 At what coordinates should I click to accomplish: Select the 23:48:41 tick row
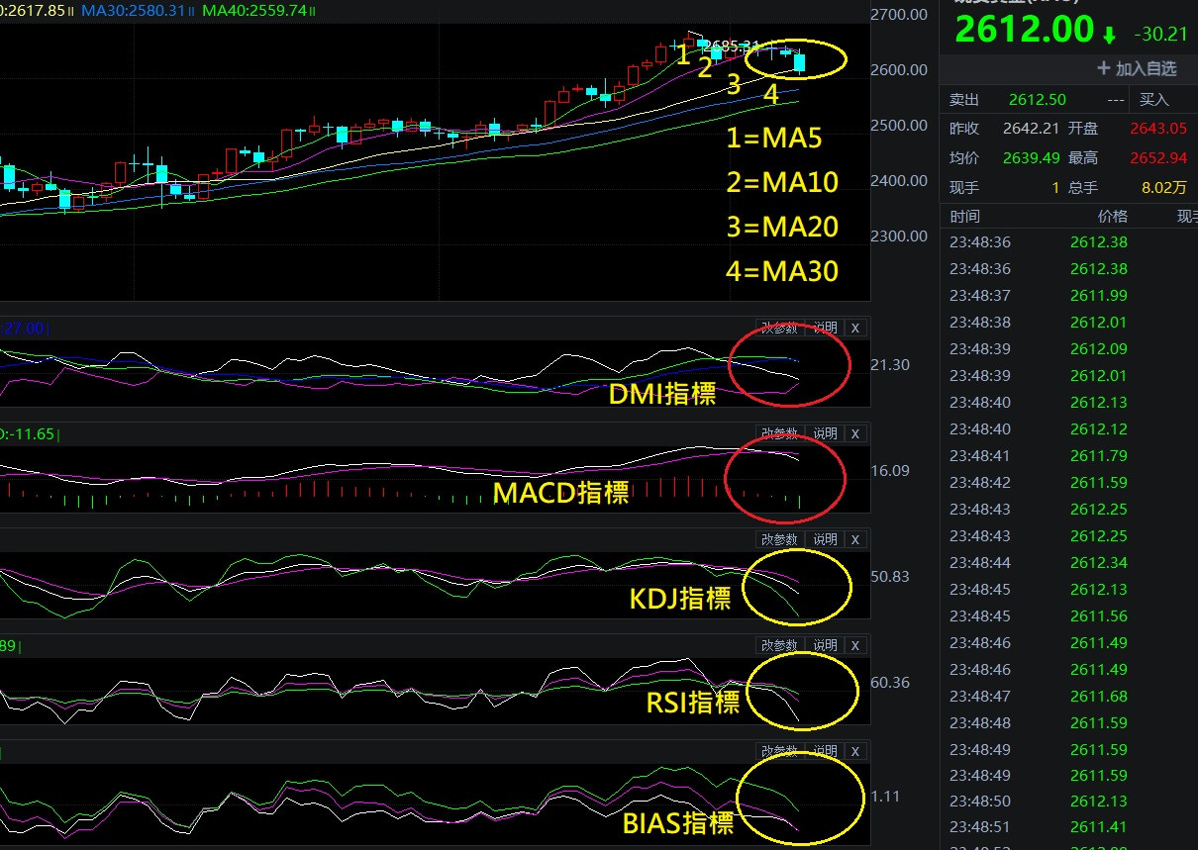1069,455
